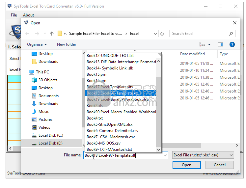Image resolution: width=246 pixels, height=188 pixels.
Task: Choose Book12-UNICODE-TEXT.txt suggestion
Action: coord(121,56)
